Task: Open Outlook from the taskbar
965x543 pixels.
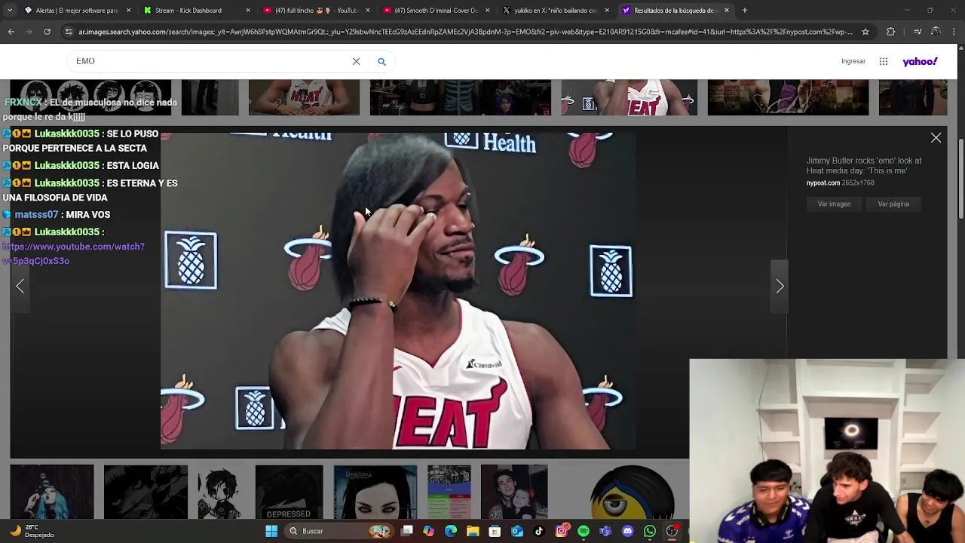Action: [x=517, y=531]
